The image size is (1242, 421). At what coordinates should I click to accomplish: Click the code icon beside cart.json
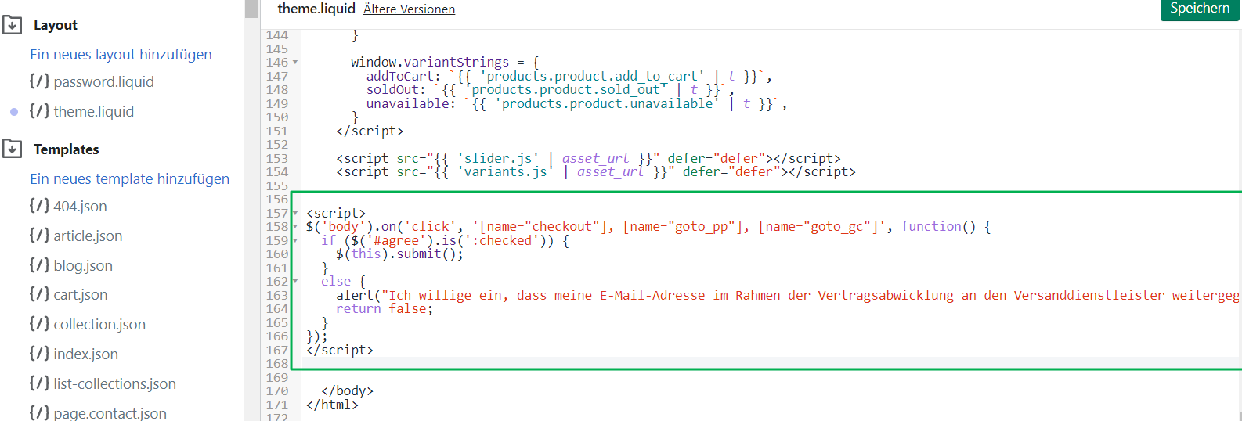click(39, 294)
